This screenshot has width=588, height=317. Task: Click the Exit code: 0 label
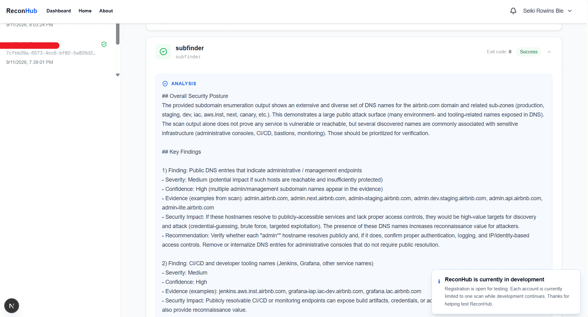(x=499, y=52)
